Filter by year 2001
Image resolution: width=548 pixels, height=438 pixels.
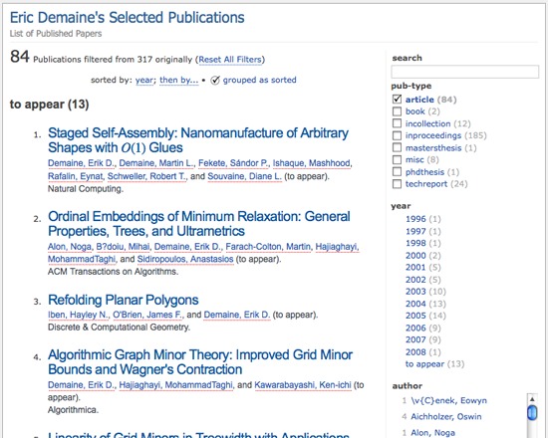(x=415, y=267)
